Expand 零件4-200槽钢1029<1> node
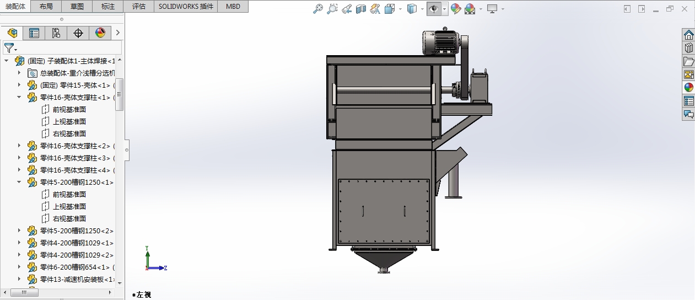Viewport: 695px width, 300px height. pyautogui.click(x=19, y=243)
